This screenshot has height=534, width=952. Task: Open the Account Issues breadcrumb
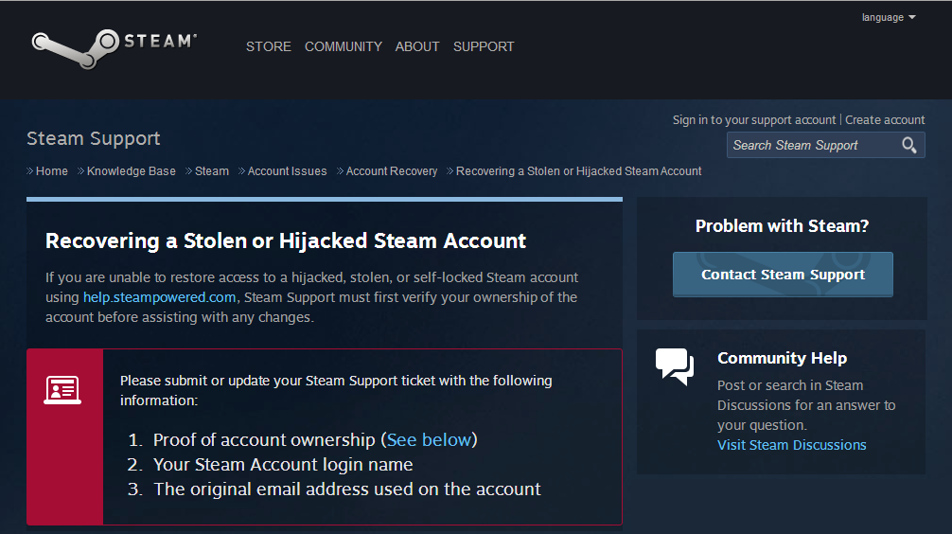pos(287,171)
